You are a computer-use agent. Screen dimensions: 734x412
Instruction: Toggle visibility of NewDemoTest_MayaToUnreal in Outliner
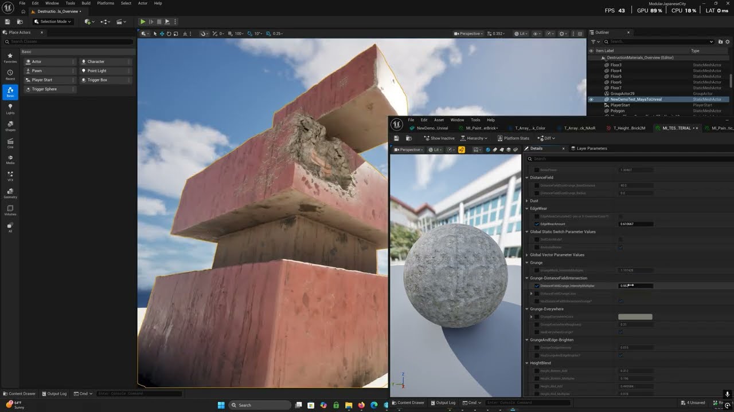click(x=591, y=100)
